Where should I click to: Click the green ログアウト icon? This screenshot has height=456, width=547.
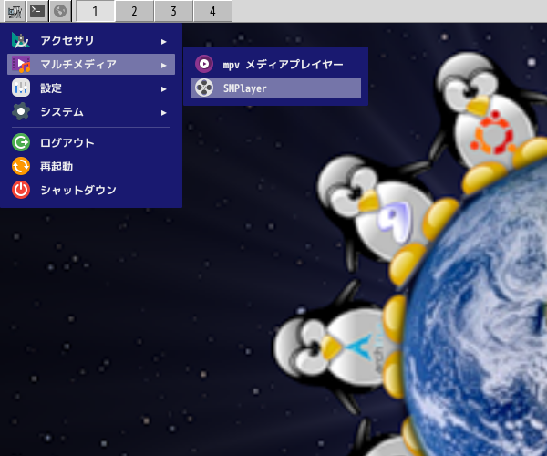[x=21, y=142]
